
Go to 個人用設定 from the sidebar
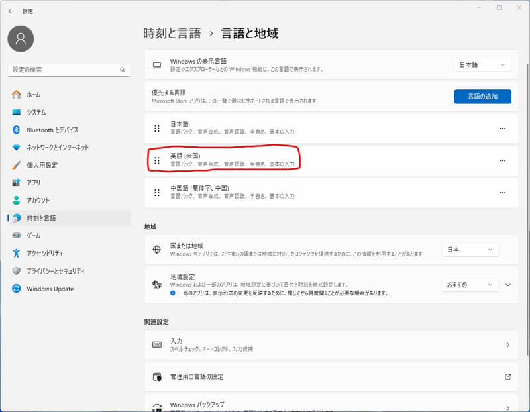[40, 165]
